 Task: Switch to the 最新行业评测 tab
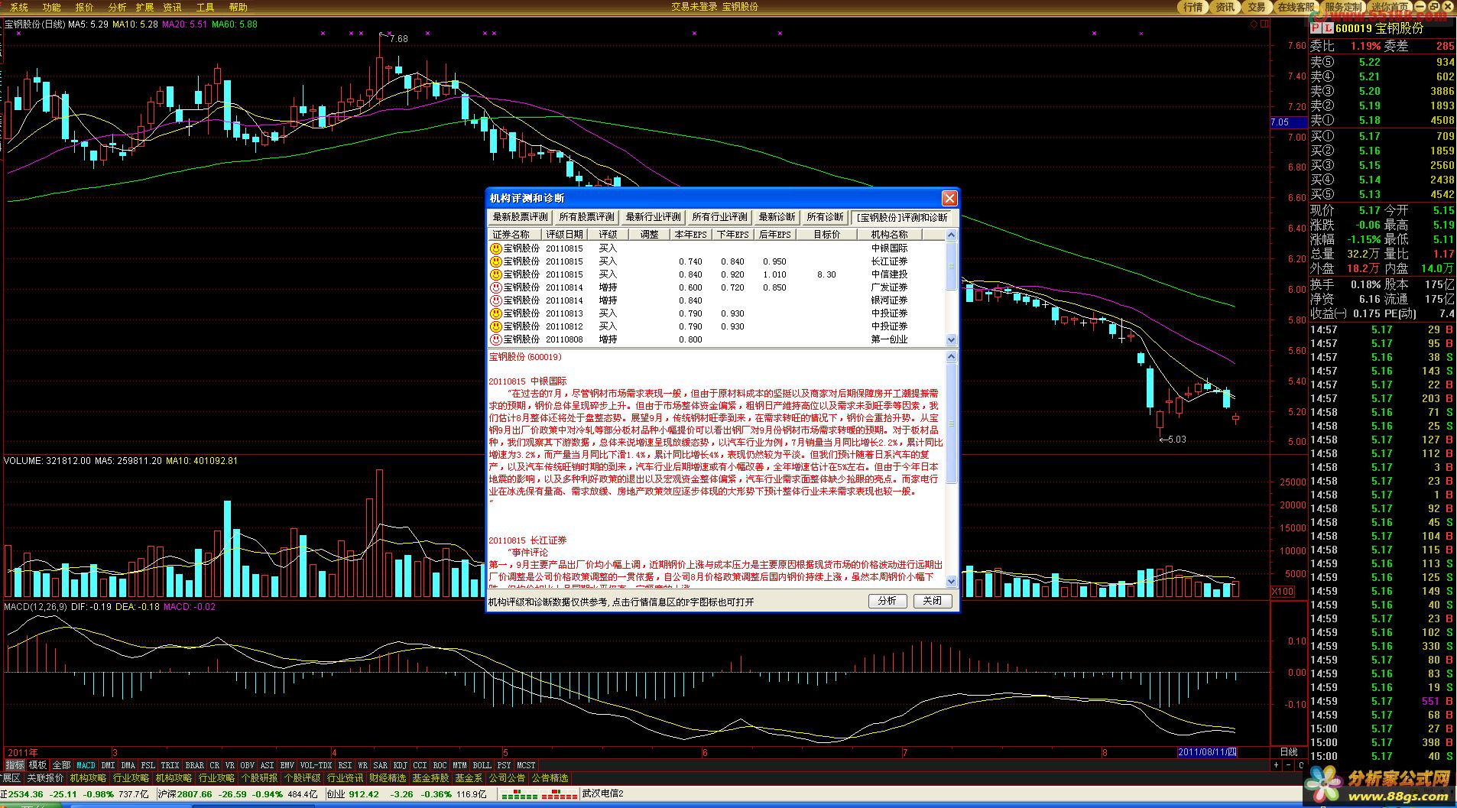coord(653,217)
